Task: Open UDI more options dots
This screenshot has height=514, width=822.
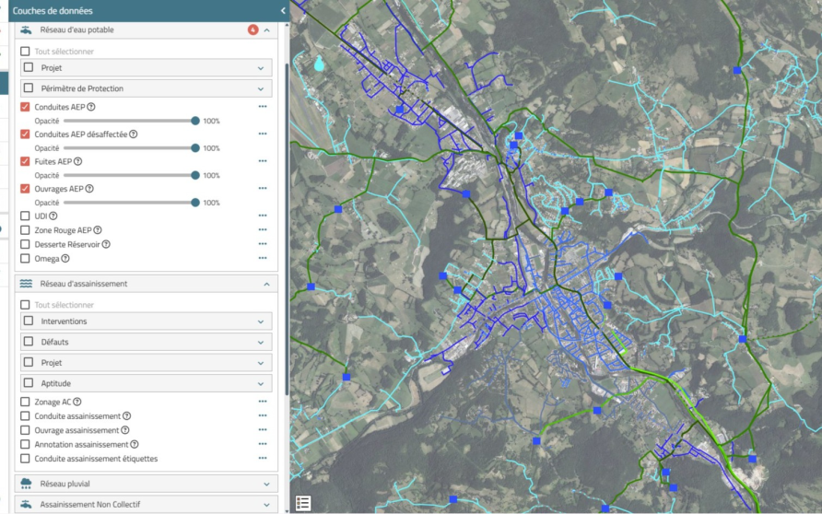Action: coord(263,216)
